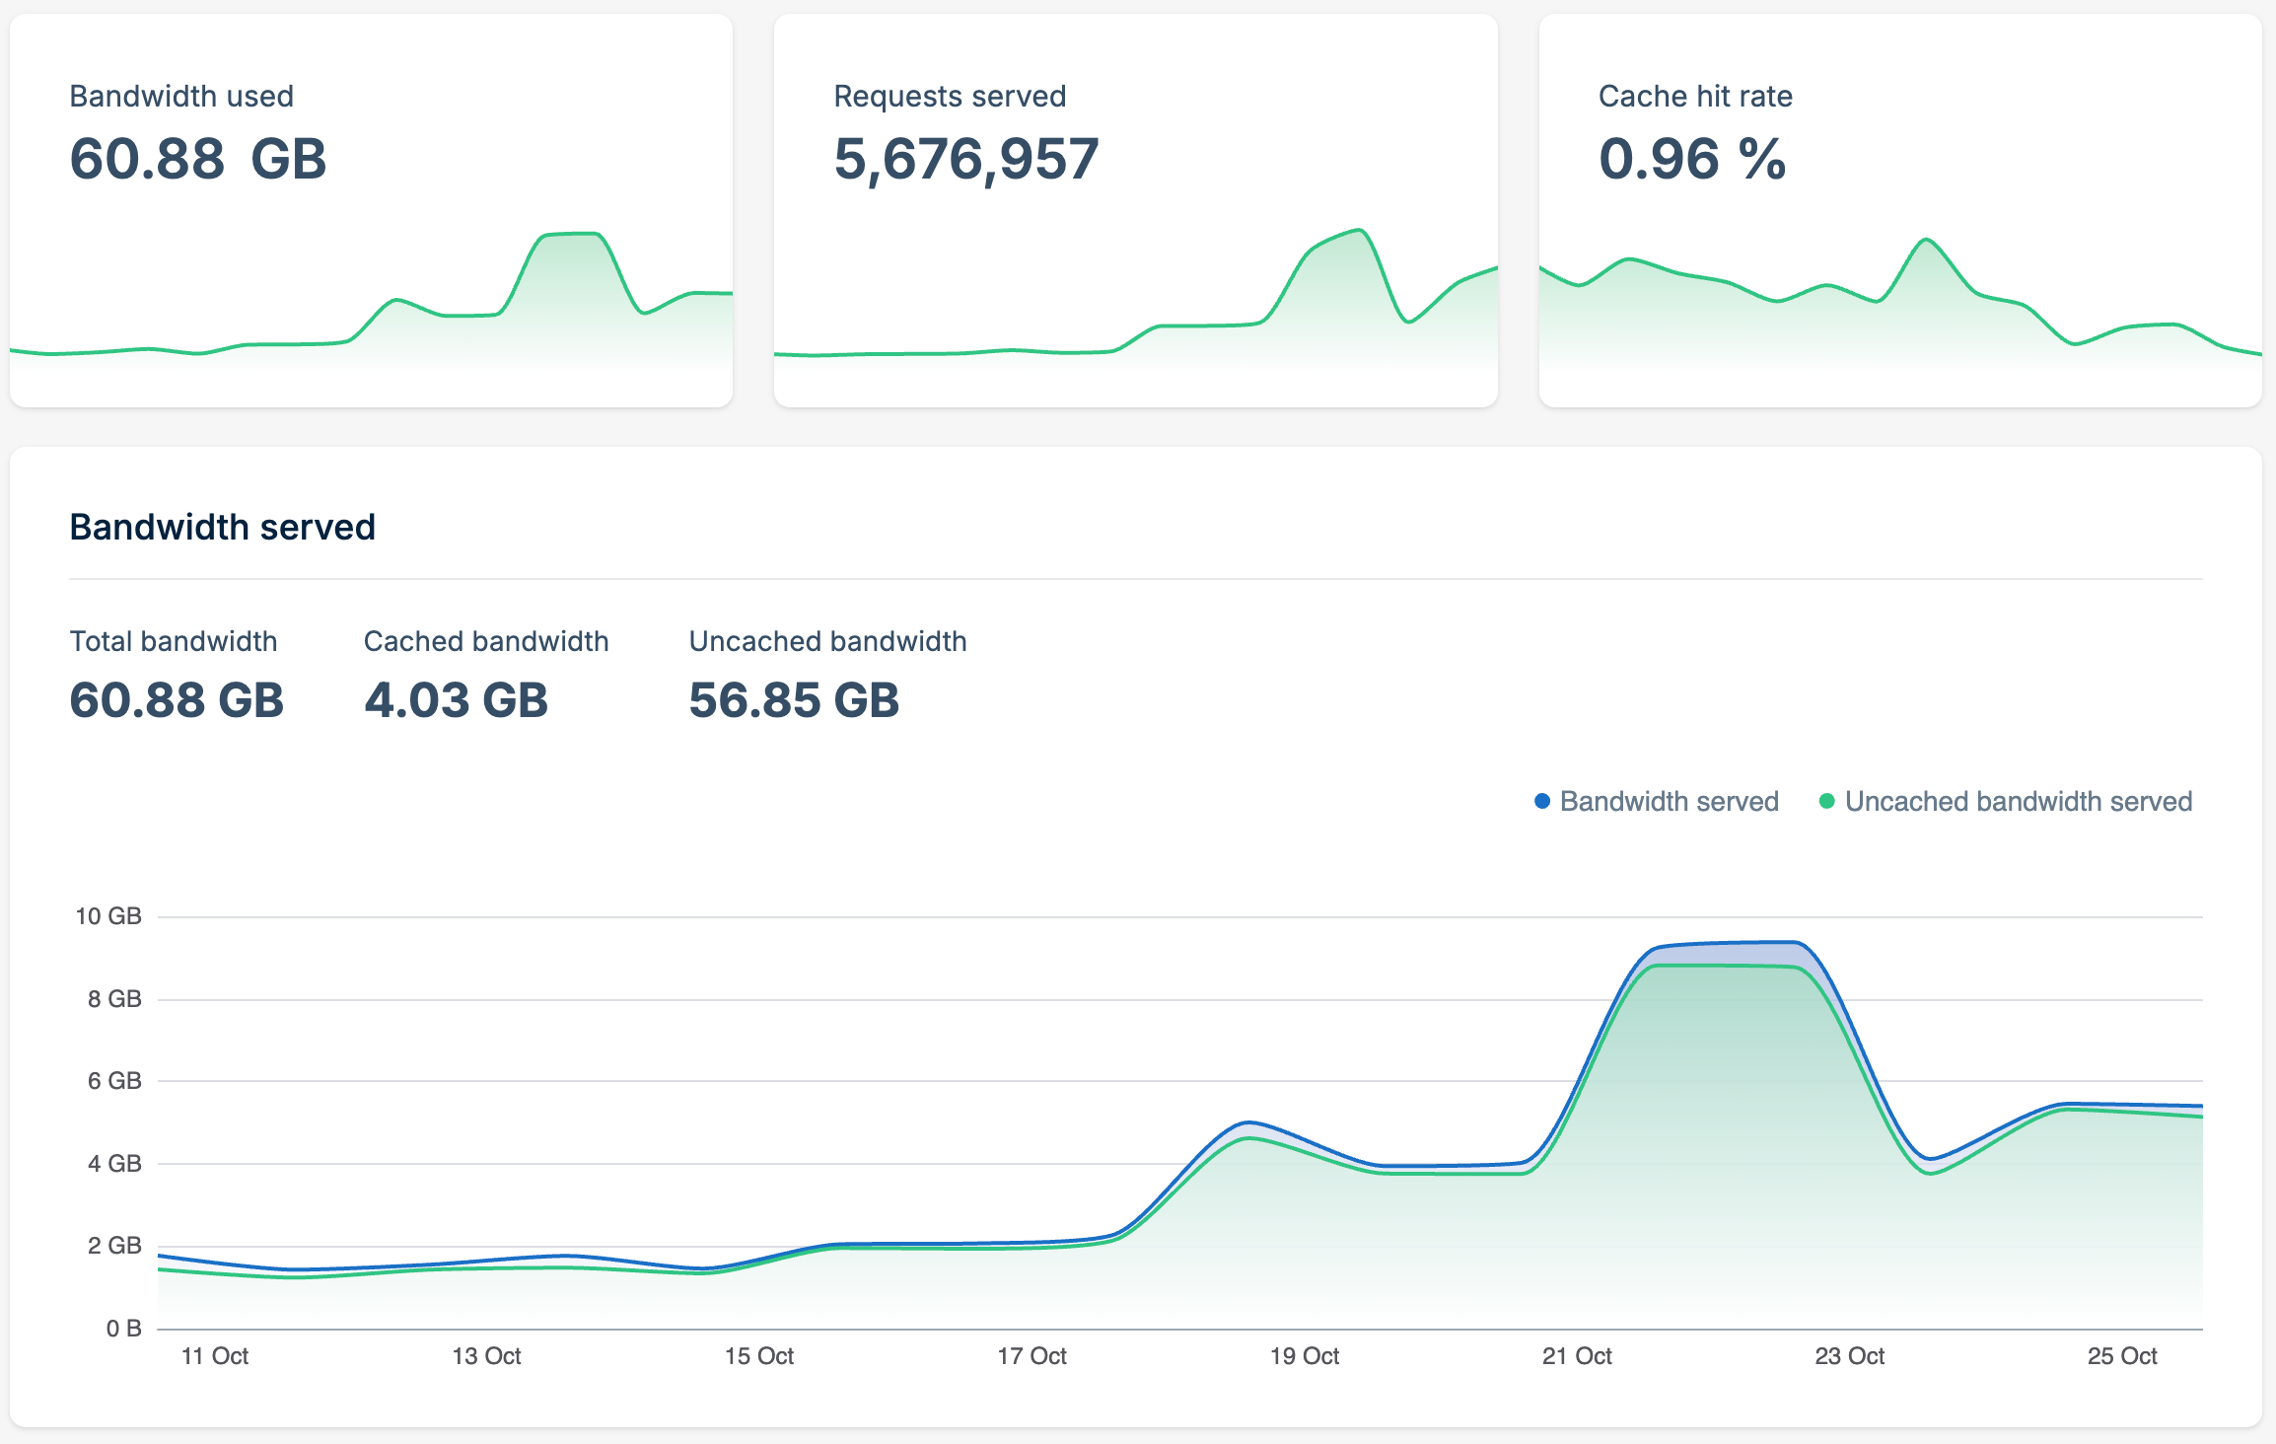Click the Cache hit rate card label
The width and height of the screenshot is (2276, 1444).
click(1695, 96)
